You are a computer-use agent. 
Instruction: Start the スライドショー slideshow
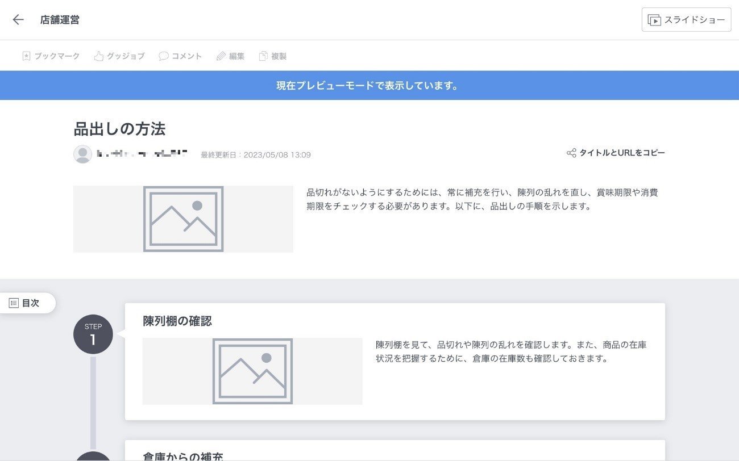(686, 20)
